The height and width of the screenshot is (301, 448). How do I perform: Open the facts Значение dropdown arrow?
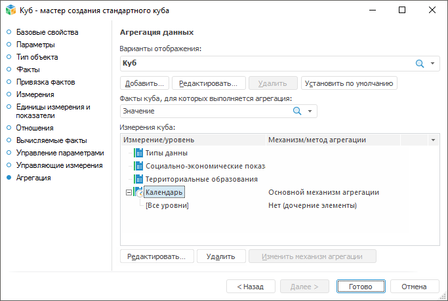click(x=310, y=111)
